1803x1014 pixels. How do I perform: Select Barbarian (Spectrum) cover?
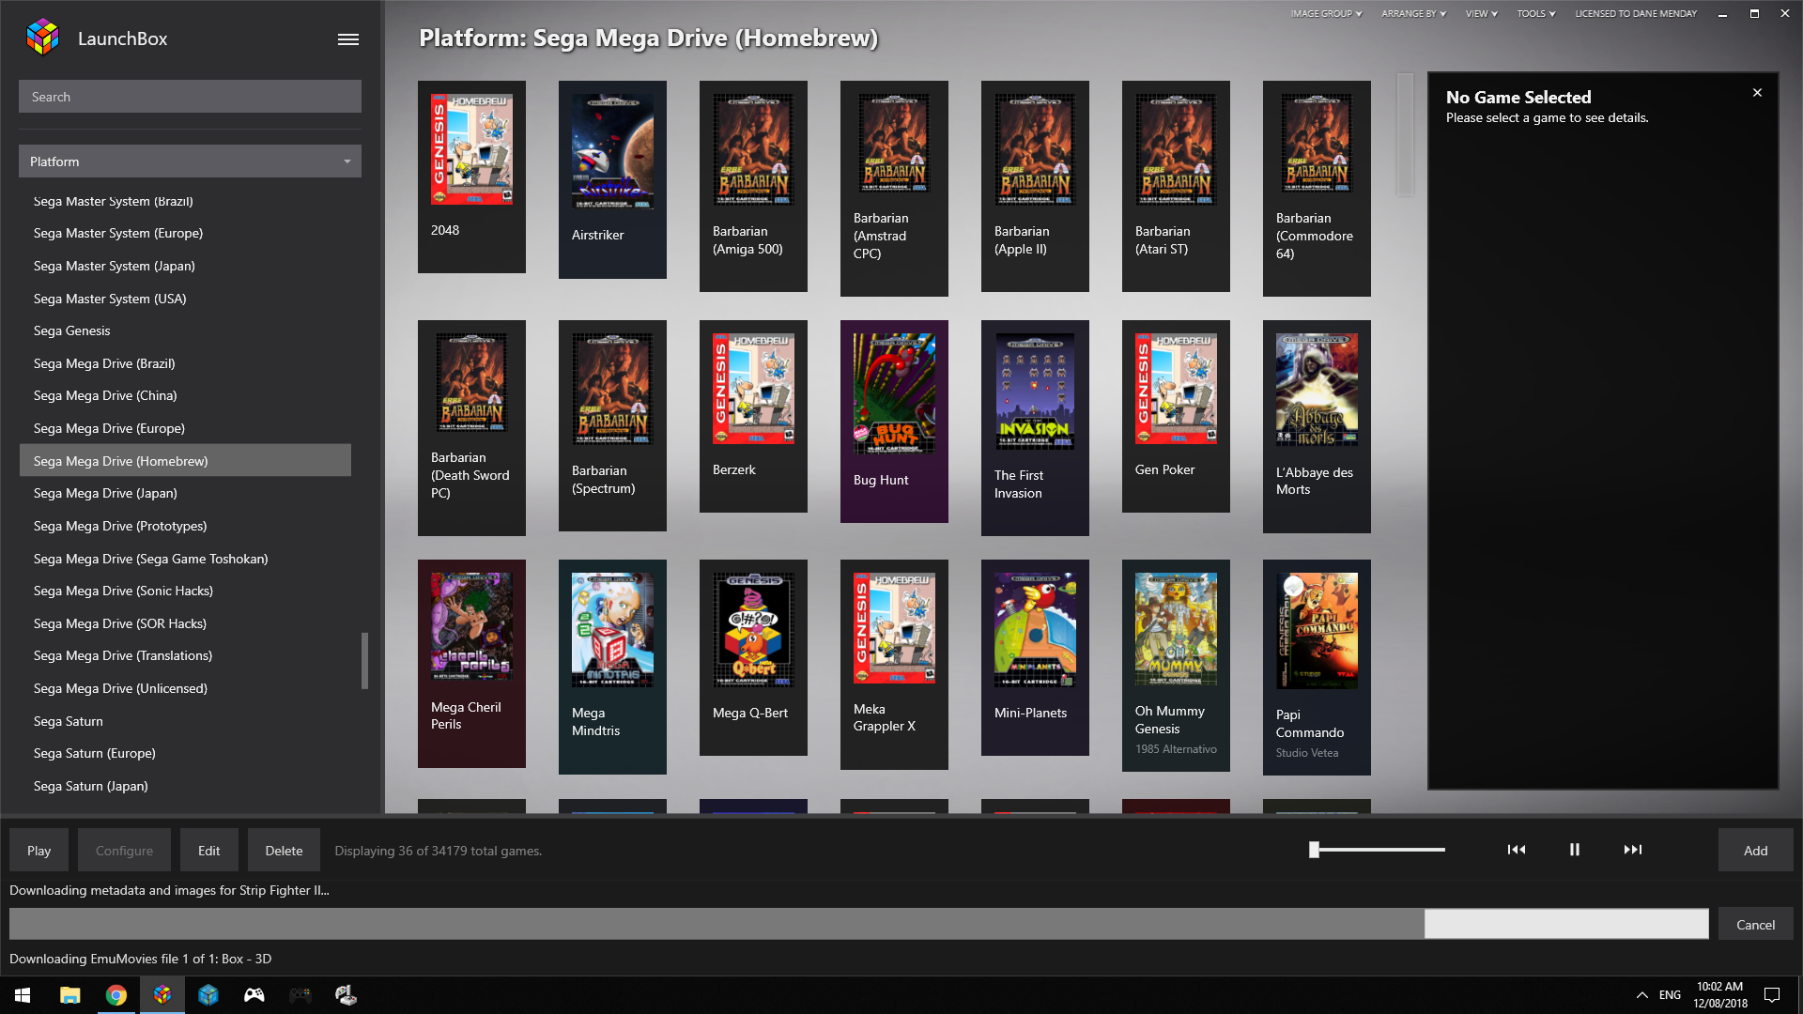point(612,389)
